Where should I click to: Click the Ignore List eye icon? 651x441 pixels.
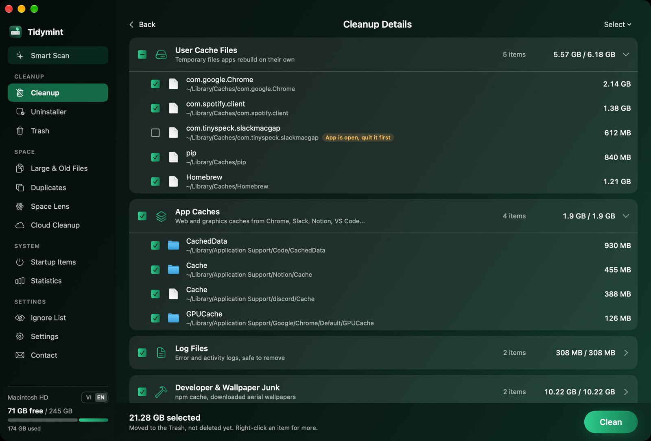(x=20, y=318)
